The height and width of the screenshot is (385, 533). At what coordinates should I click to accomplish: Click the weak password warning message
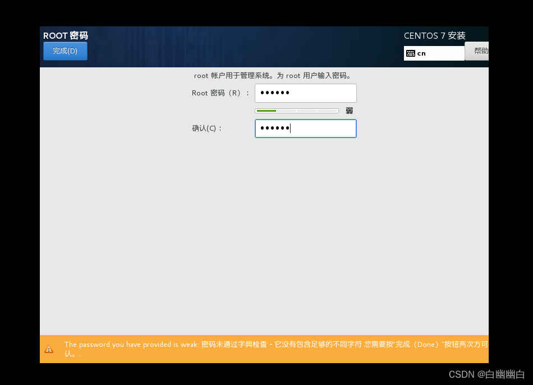pos(276,349)
